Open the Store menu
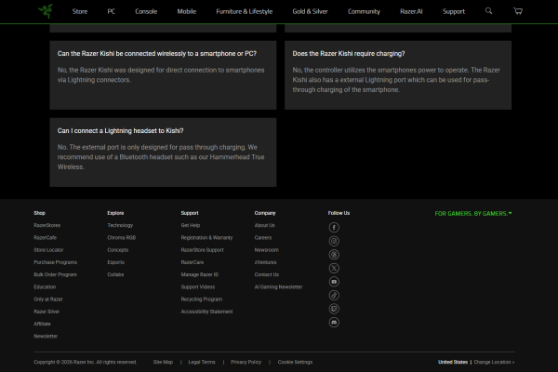The width and height of the screenshot is (558, 372). (80, 11)
